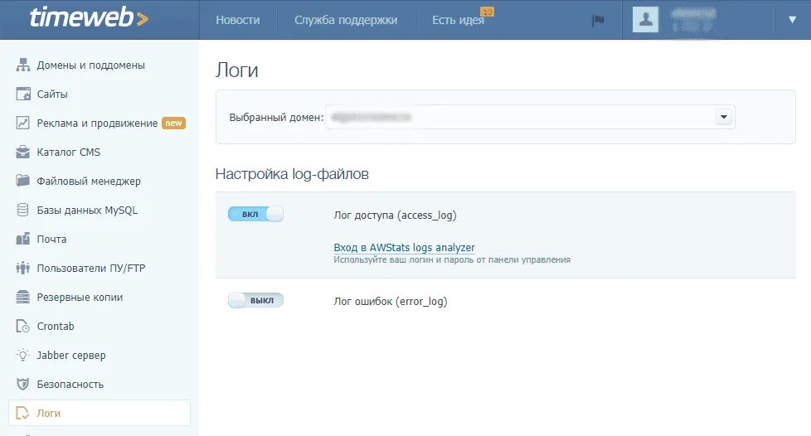Image resolution: width=811 pixels, height=436 pixels.
Task: Click the selected domain field
Action: tap(530, 117)
